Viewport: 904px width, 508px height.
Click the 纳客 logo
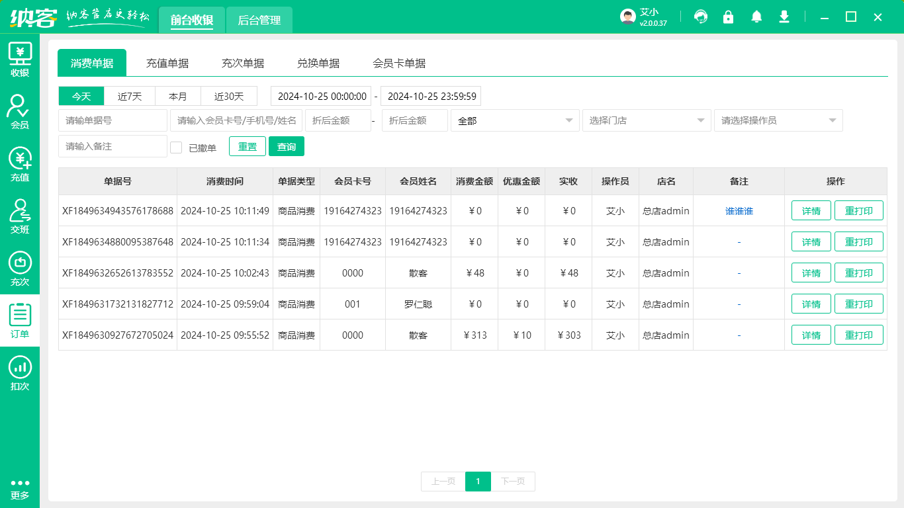coord(33,17)
